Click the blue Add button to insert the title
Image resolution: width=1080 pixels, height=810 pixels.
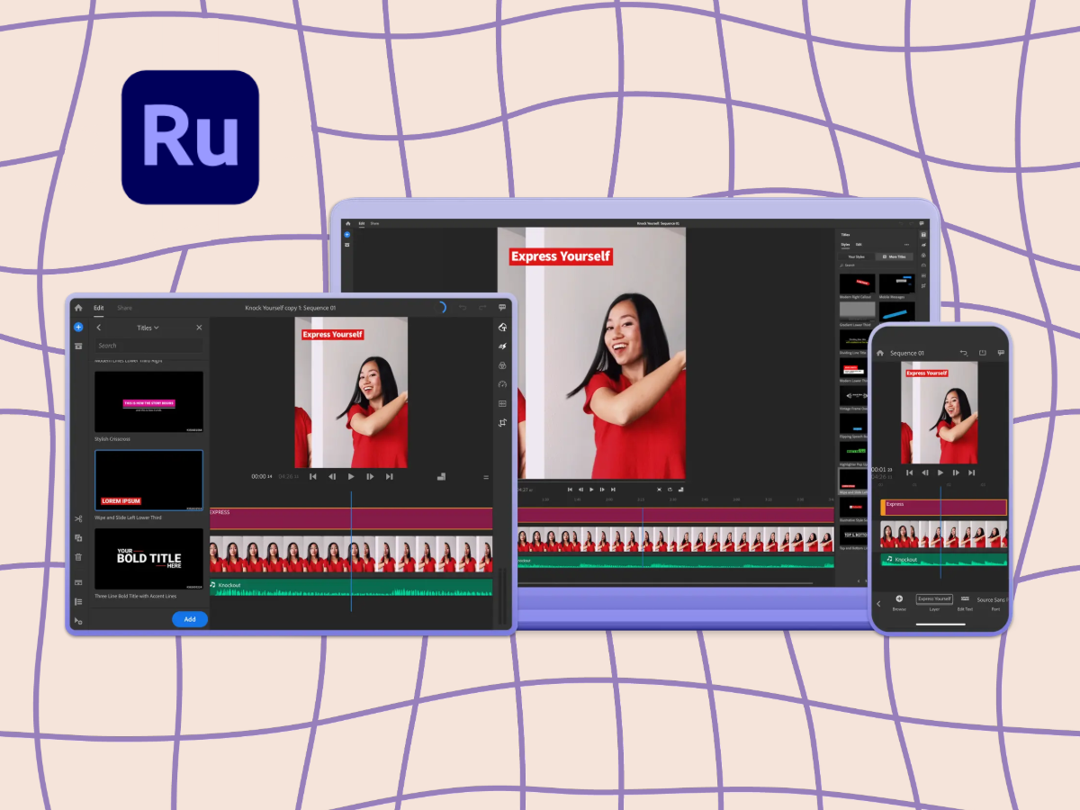[x=190, y=618]
